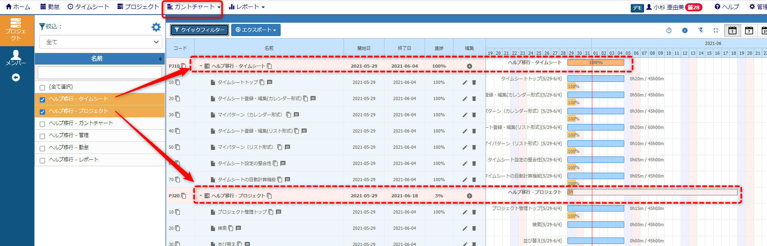Check ヘルプ移行 - レポート checkbox

42,160
